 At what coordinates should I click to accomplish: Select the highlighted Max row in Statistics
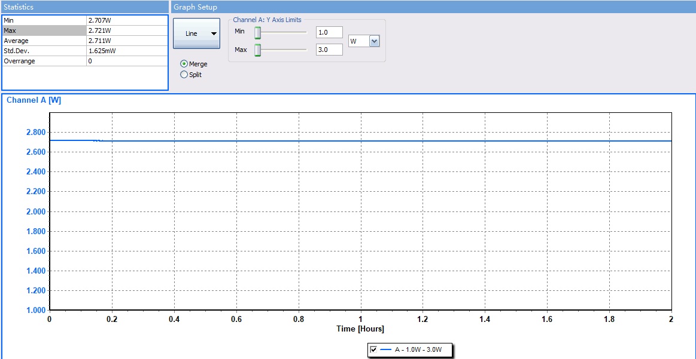tap(44, 30)
